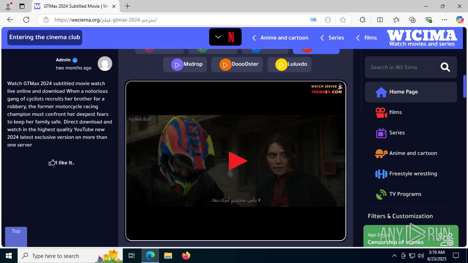Click the Search in Wii Sima field
468x263 pixels.
coord(402,67)
